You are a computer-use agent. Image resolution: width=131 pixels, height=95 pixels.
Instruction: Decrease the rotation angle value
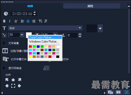coord(80,37)
